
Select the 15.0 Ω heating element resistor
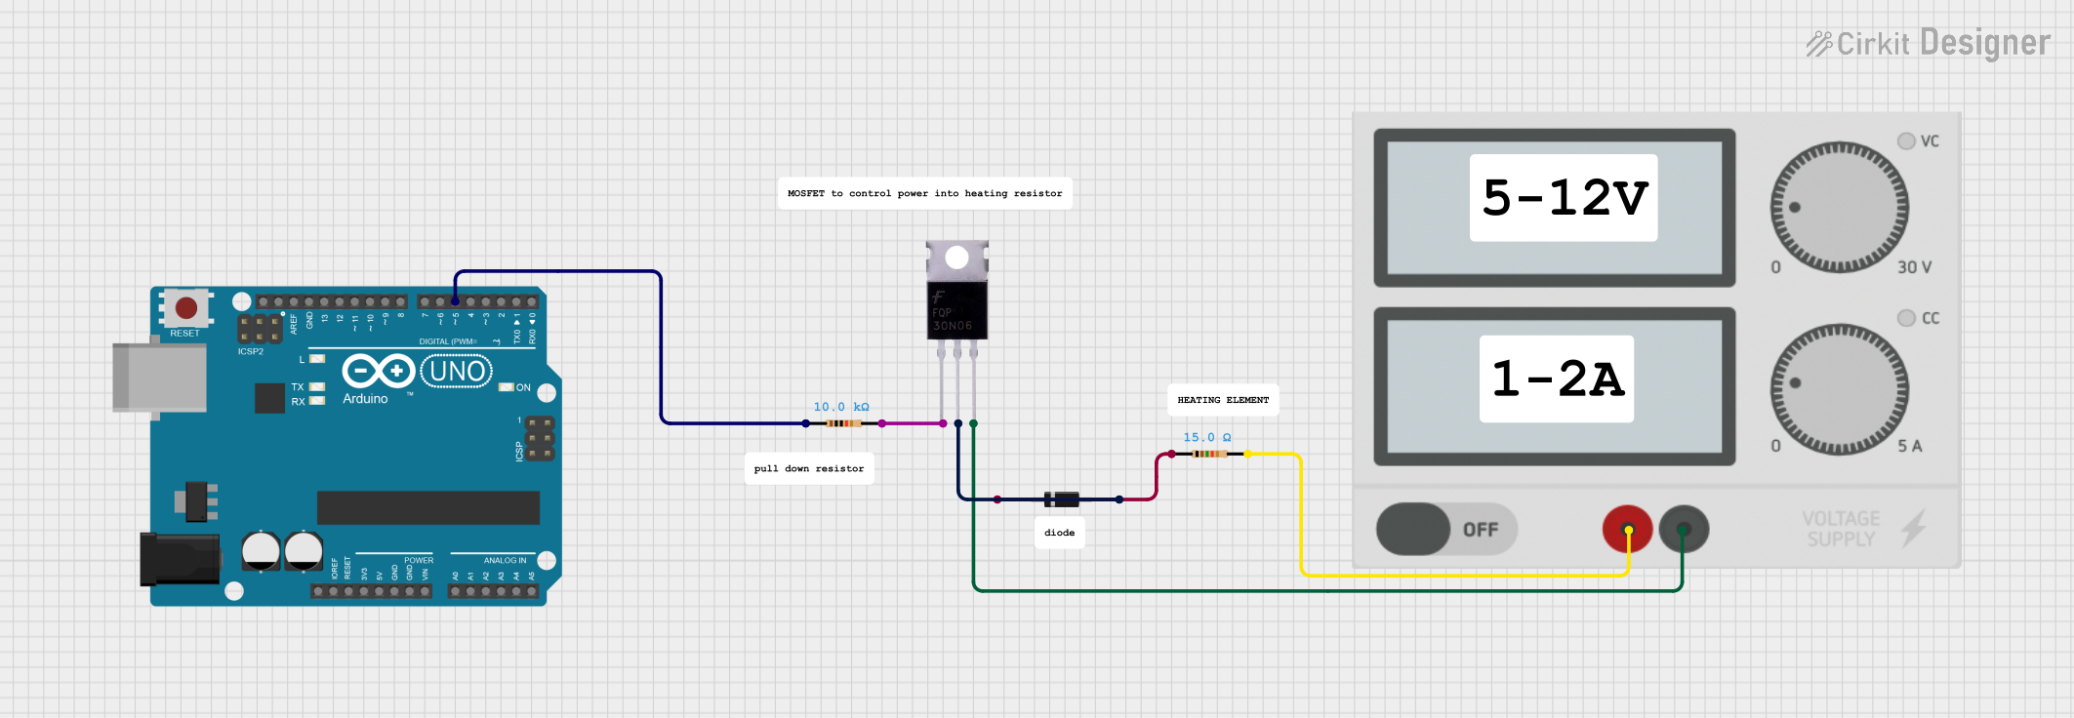[x=1209, y=454]
